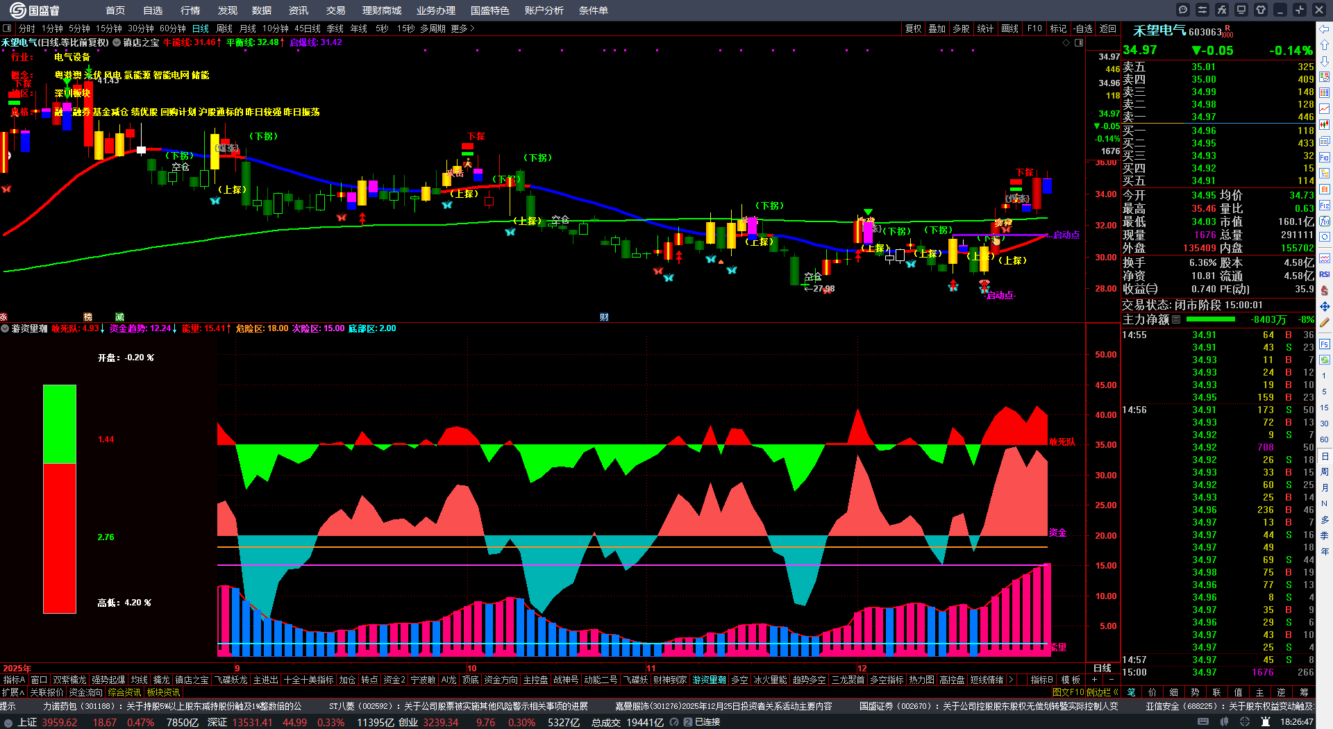The width and height of the screenshot is (1333, 729).
Task: Click the refresh icon beside total turnover
Action: click(x=673, y=722)
